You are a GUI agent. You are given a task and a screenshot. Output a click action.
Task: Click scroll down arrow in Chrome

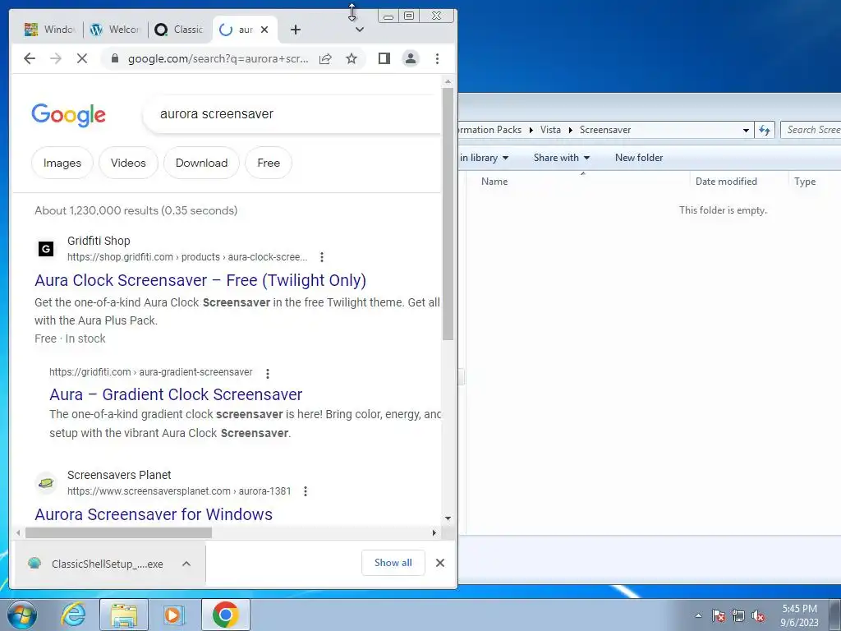pos(448,518)
